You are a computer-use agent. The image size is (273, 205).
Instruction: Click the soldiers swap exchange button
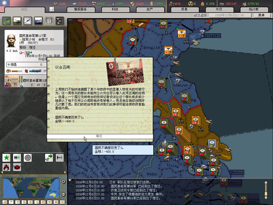(x=59, y=158)
